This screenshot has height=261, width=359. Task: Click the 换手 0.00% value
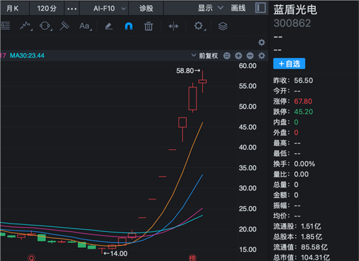(305, 164)
